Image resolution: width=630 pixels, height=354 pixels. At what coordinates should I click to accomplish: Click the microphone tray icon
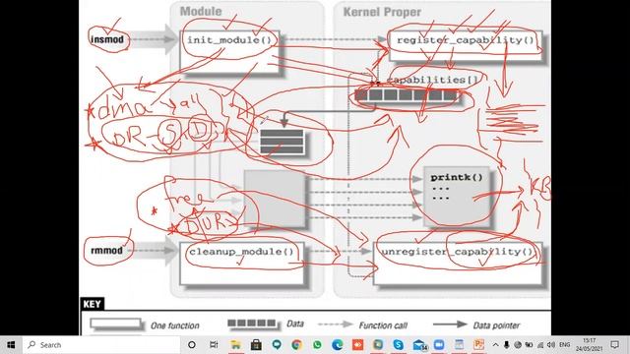(506, 345)
